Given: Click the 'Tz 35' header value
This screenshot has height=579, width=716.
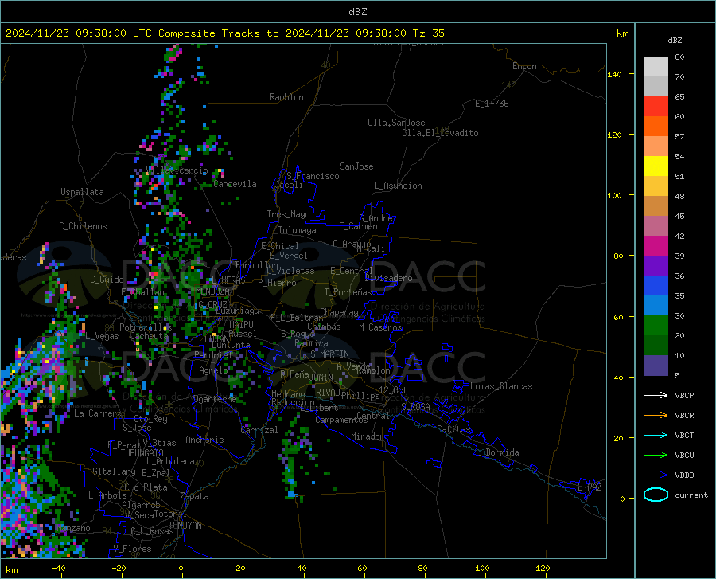Looking at the screenshot, I should 429,33.
